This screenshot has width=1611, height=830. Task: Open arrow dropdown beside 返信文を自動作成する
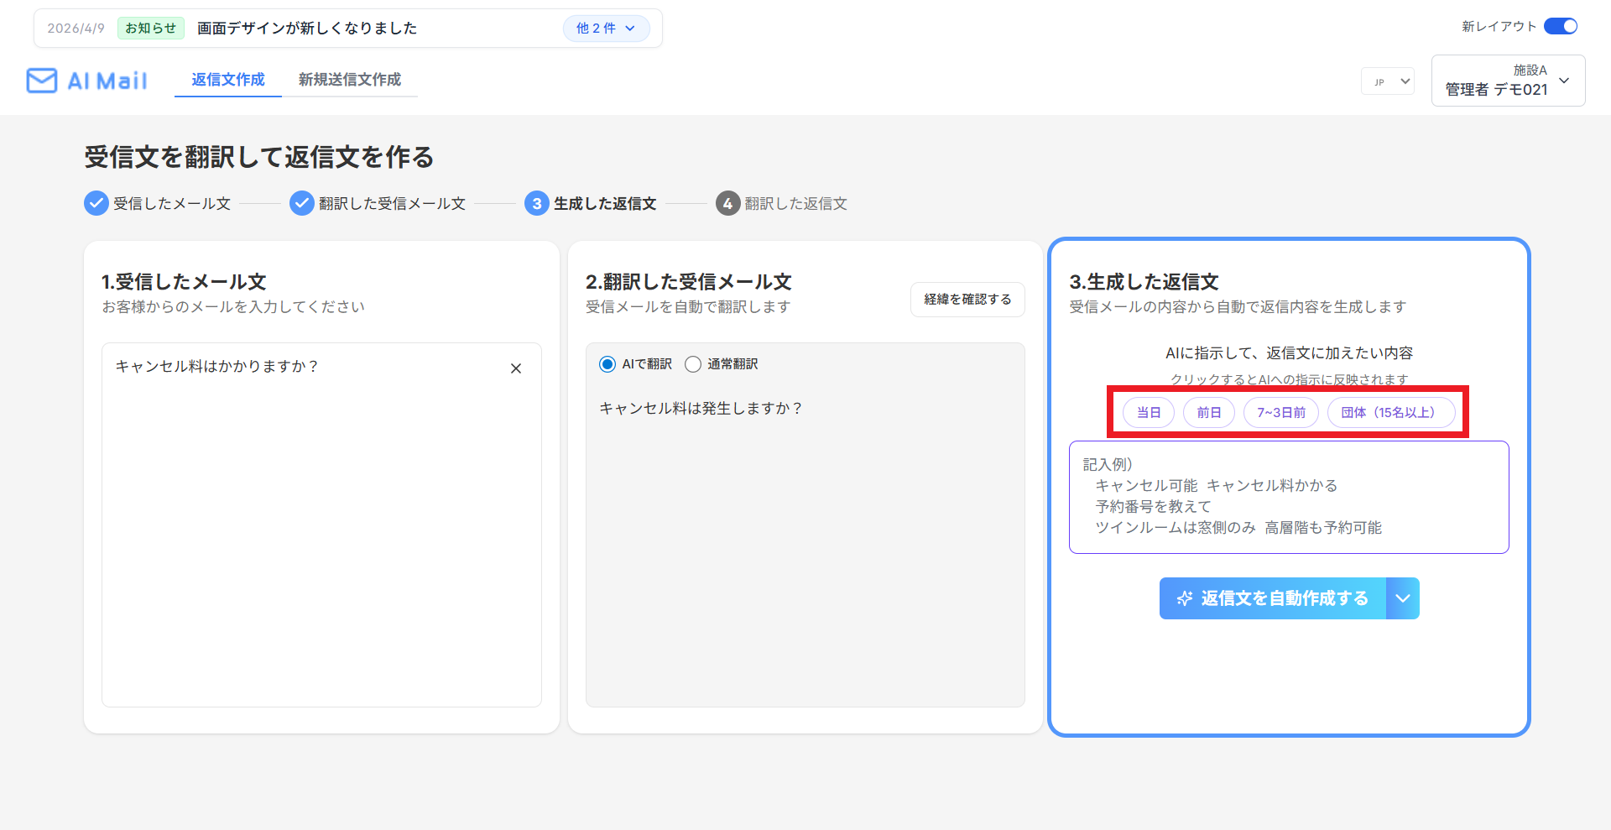click(x=1403, y=598)
